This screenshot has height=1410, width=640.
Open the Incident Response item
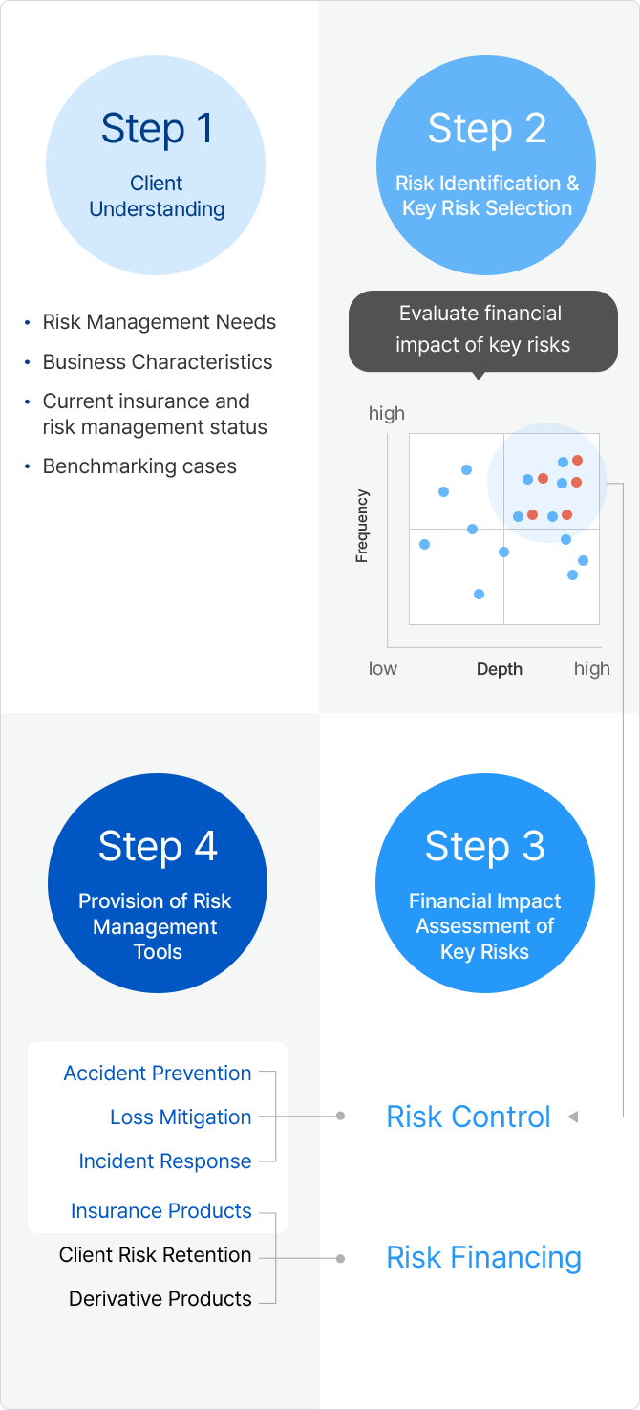click(x=165, y=1161)
